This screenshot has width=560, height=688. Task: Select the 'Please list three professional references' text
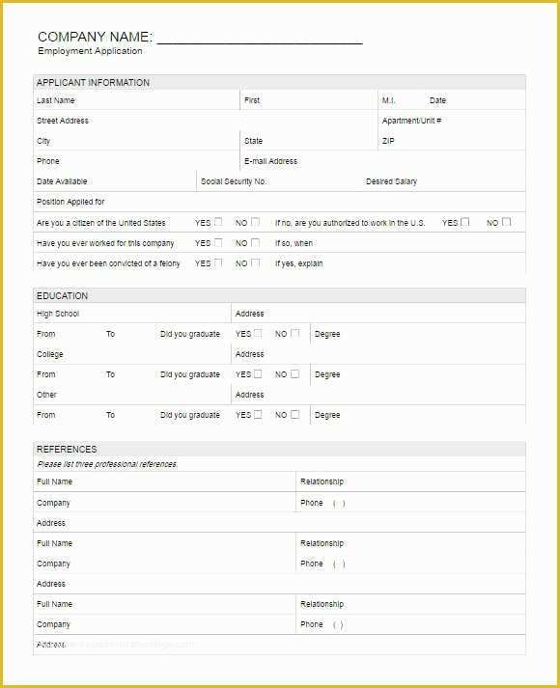[x=107, y=464]
